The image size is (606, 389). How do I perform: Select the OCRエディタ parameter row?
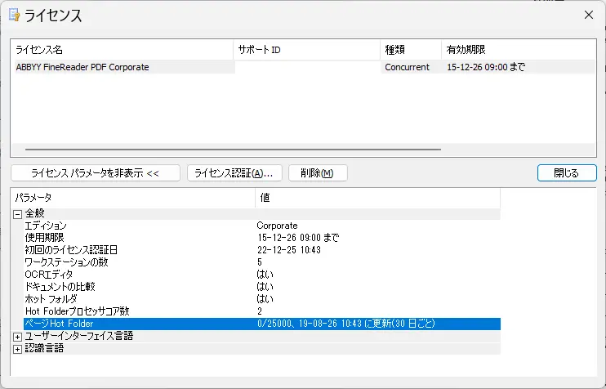pos(262,275)
